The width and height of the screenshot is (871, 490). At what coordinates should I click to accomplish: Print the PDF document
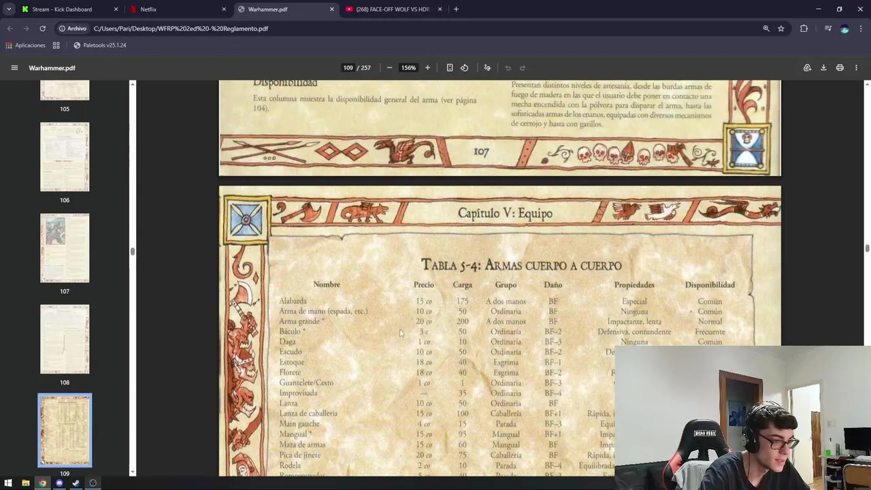[x=840, y=67]
